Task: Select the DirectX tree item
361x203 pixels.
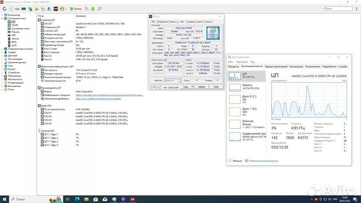Action: click(x=12, y=69)
